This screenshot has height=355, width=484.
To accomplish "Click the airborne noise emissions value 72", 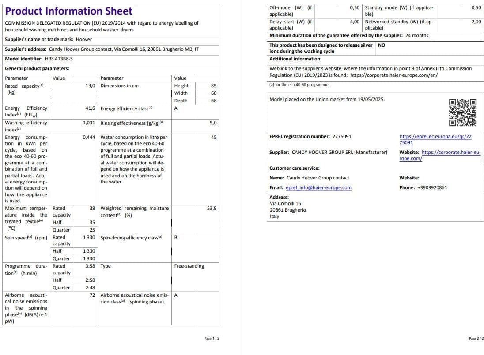I will point(92,295).
